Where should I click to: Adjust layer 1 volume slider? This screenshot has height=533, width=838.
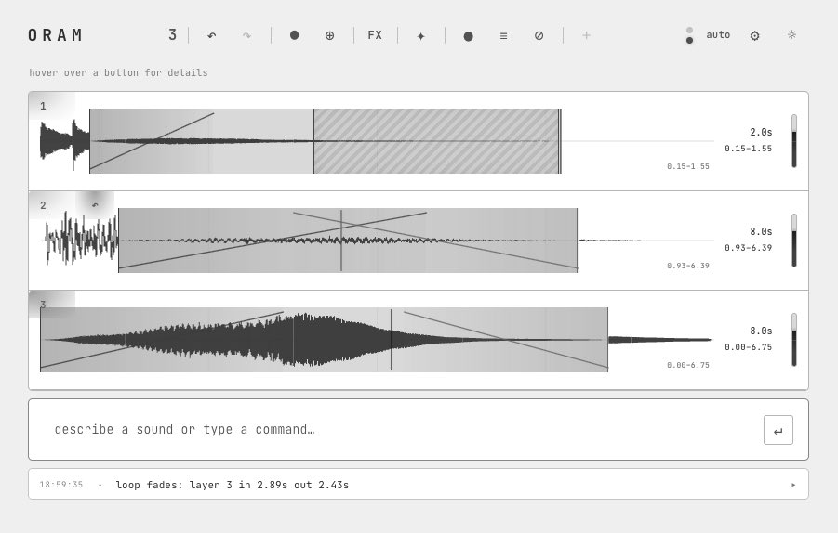794,141
